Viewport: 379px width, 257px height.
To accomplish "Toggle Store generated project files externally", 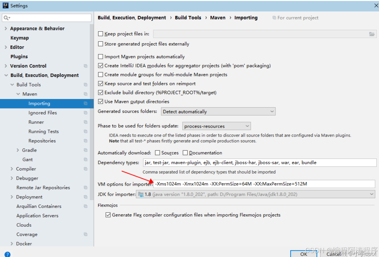I will pyautogui.click(x=101, y=44).
